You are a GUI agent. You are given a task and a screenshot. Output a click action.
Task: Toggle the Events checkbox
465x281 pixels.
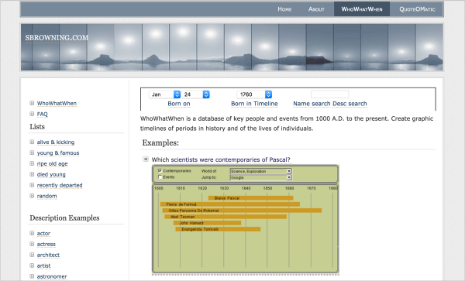pos(160,176)
